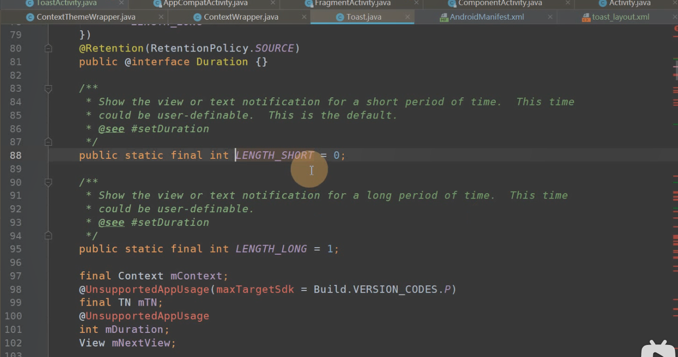Viewport: 678px width, 357px height.
Task: Click the layout file icon on toast_layout.xml tab
Action: (x=586, y=17)
